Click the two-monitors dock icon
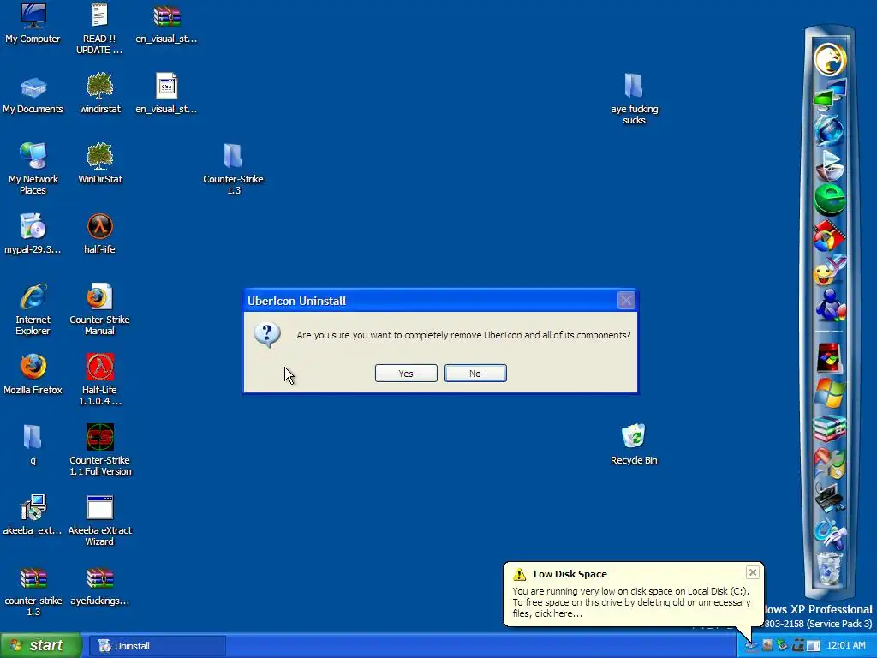 coord(830,94)
